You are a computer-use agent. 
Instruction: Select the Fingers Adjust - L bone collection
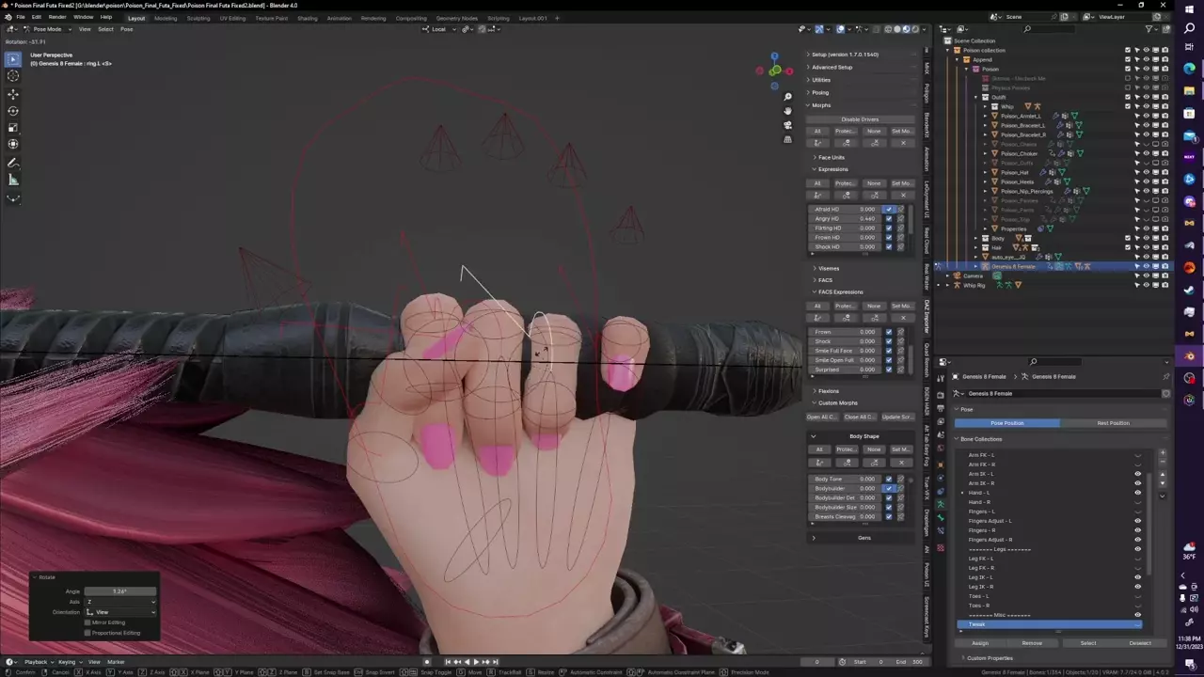(x=990, y=521)
